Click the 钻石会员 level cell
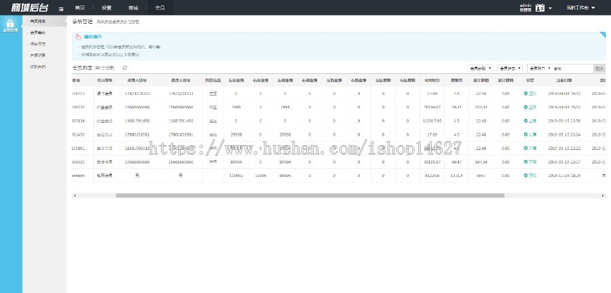Viewport: 611px width, 293px height. 105,176
